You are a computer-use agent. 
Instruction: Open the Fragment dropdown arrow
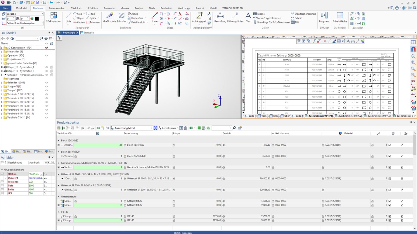[x=324, y=24]
